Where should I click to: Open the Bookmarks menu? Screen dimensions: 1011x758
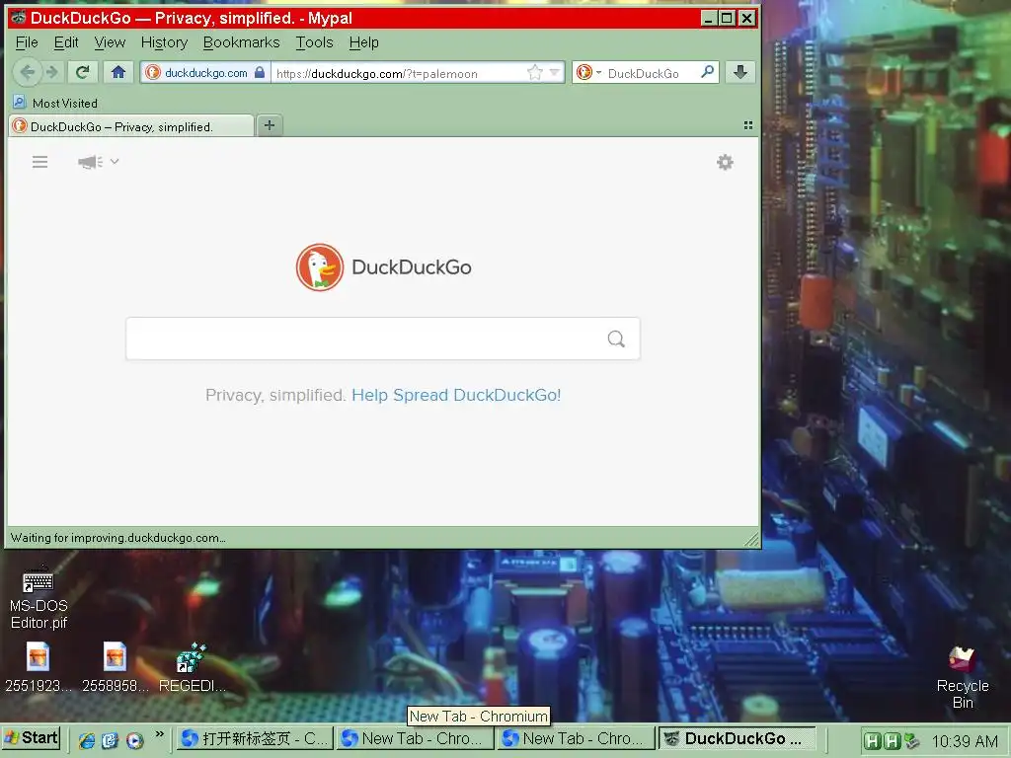pyautogui.click(x=241, y=42)
